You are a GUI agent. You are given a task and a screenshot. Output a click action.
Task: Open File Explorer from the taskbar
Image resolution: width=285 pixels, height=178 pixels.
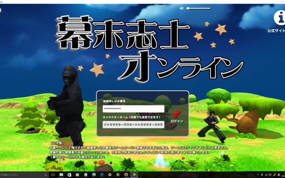click(x=61, y=175)
